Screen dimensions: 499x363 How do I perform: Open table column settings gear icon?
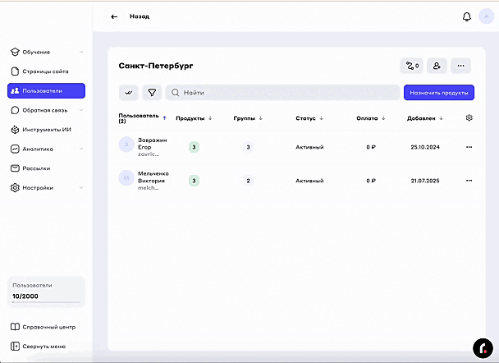(469, 118)
